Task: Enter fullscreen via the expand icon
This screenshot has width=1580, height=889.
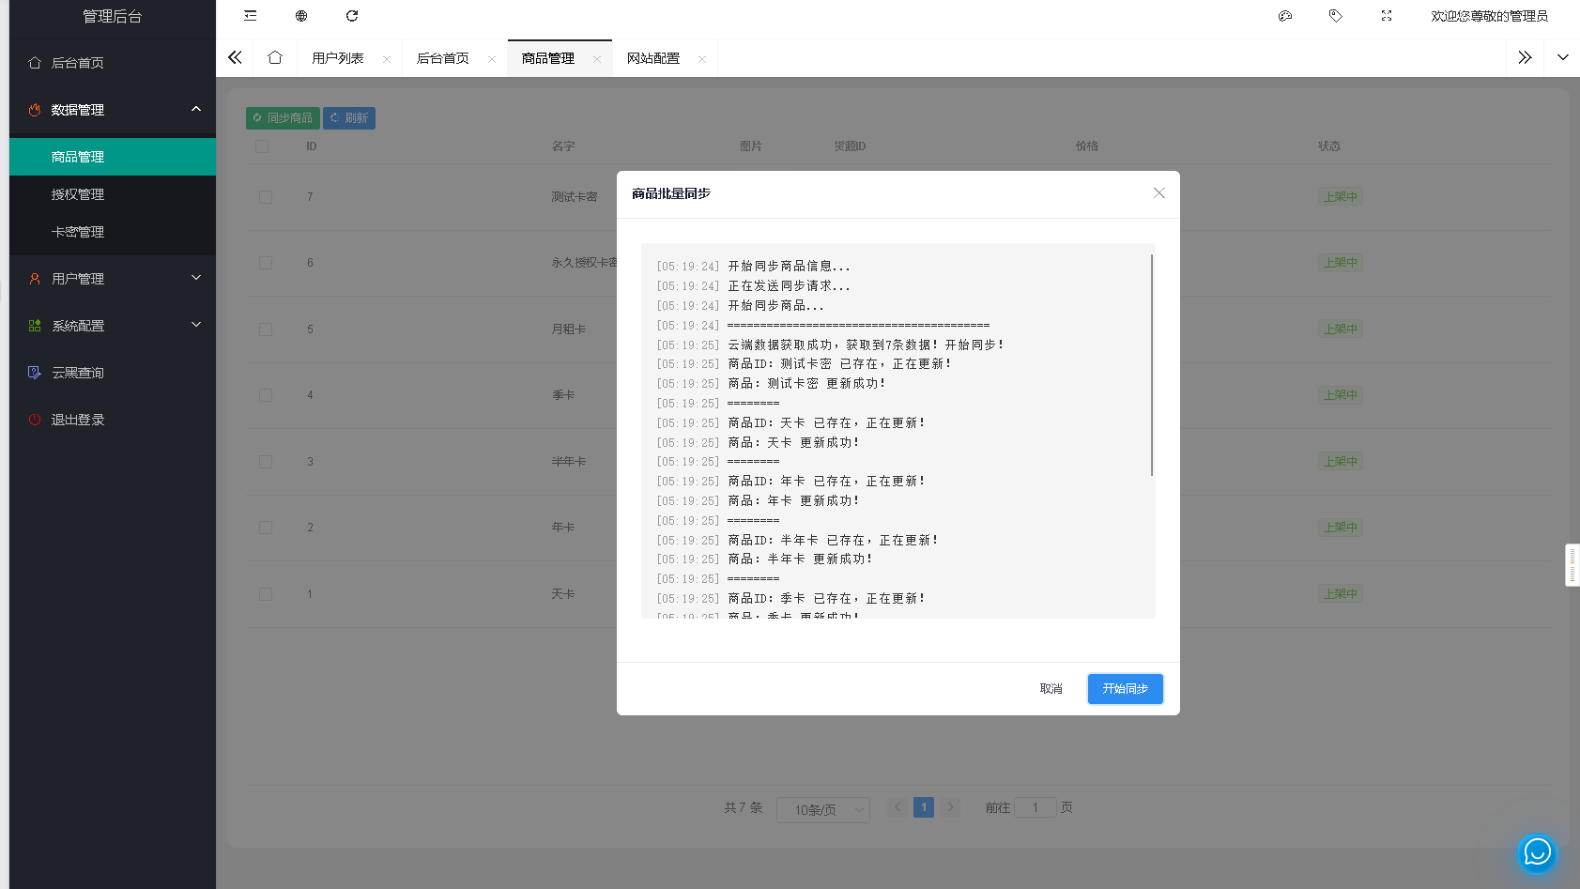Action: 1387,16
